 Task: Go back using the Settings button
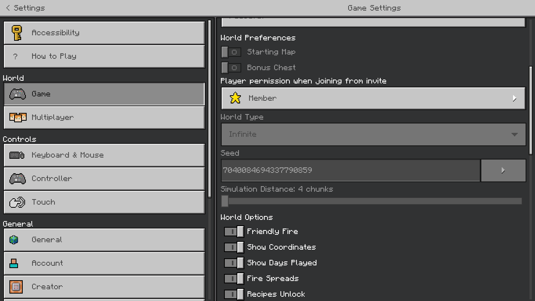(25, 8)
